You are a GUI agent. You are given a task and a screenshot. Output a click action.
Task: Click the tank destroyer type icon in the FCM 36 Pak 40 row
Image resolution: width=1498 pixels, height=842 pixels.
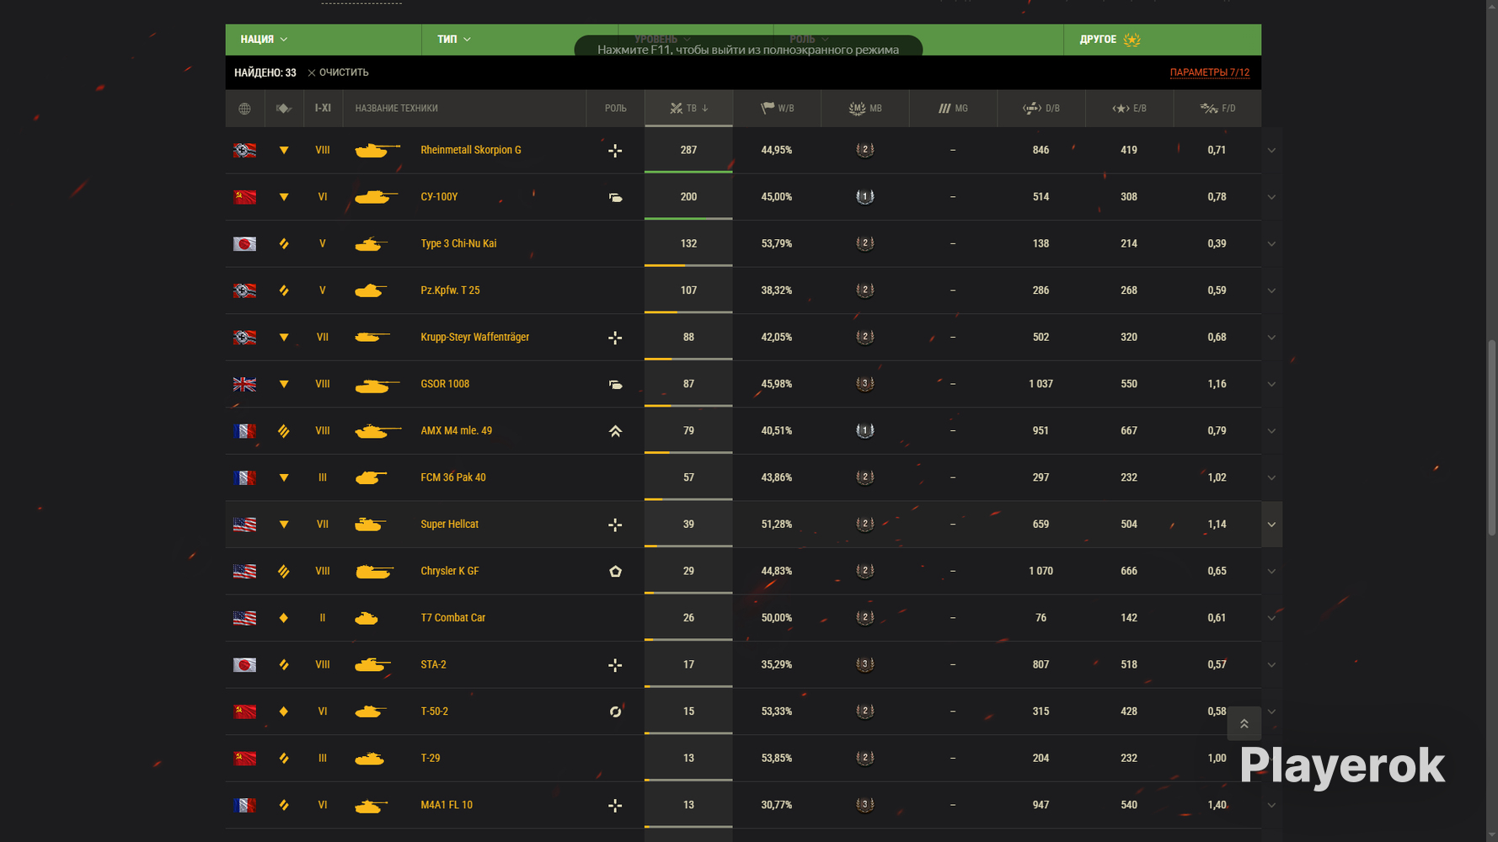pos(284,478)
